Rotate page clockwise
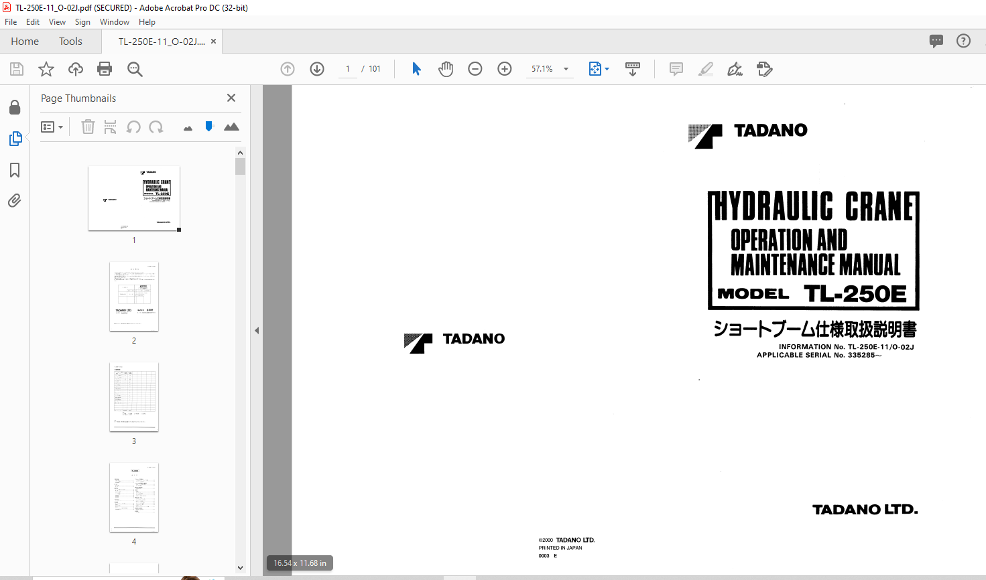986x580 pixels. coord(156,127)
